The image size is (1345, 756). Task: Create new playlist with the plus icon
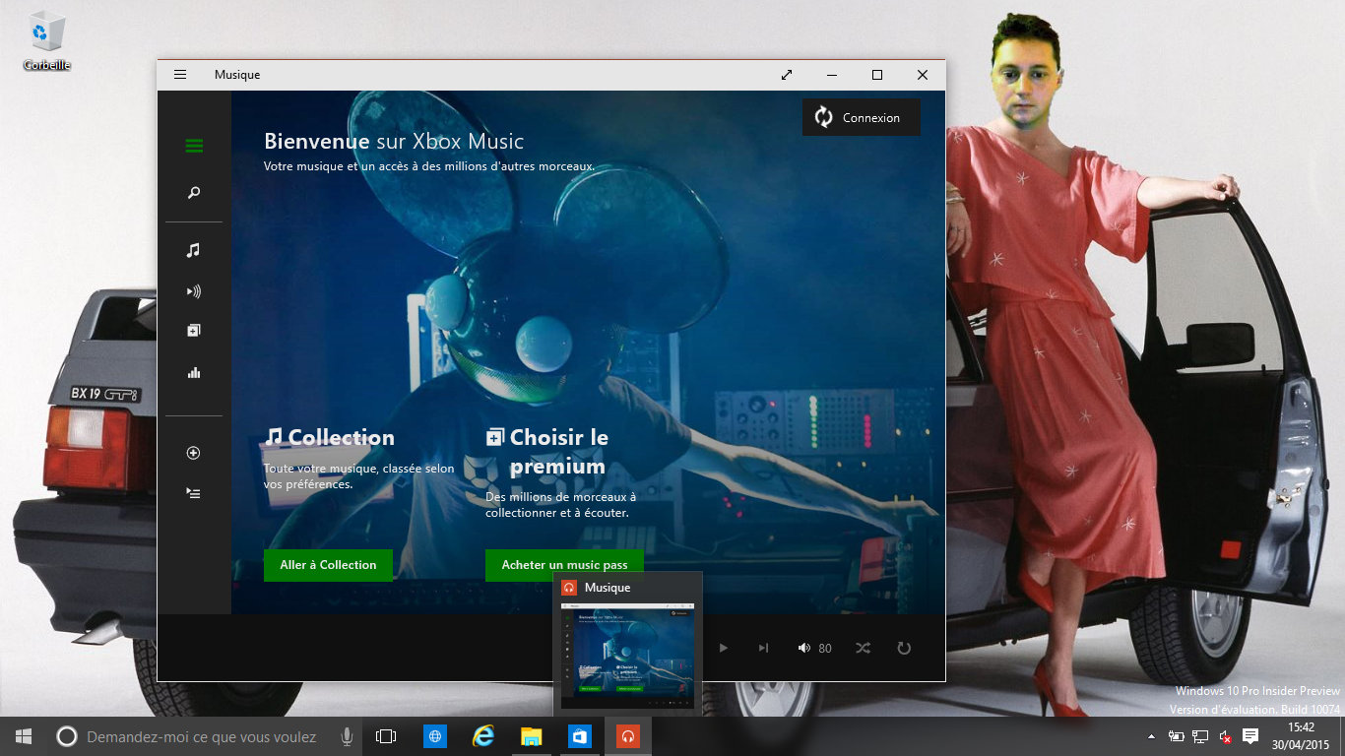[x=194, y=453]
